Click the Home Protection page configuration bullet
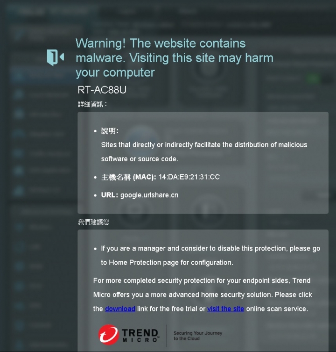Screen dimensions: 336x352 pyautogui.click(x=210, y=256)
